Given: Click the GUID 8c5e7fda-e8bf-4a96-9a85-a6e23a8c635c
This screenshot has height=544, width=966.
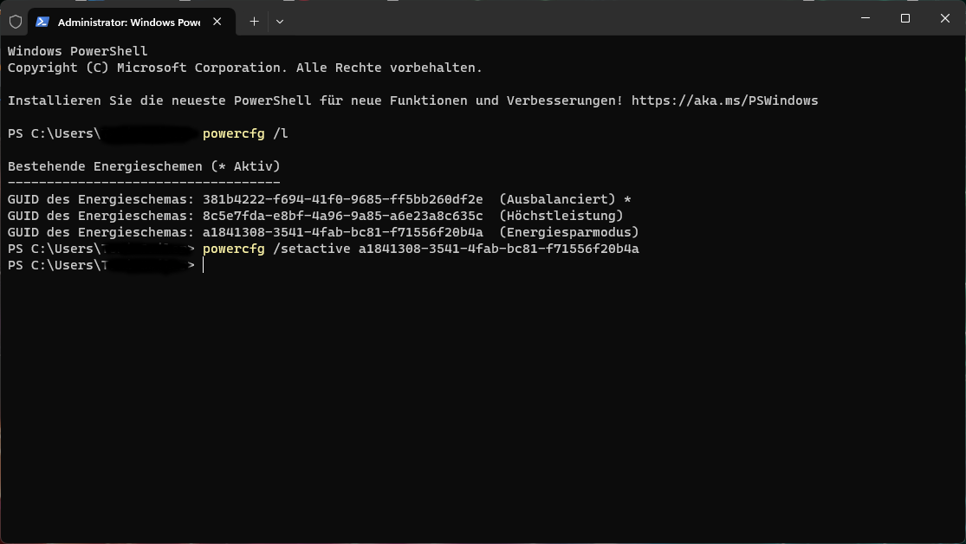Looking at the screenshot, I should coord(342,216).
